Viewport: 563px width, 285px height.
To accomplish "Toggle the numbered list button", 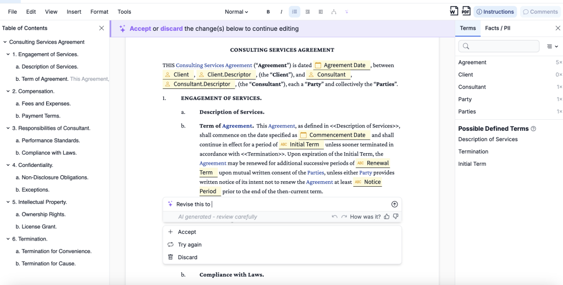I will coord(295,12).
